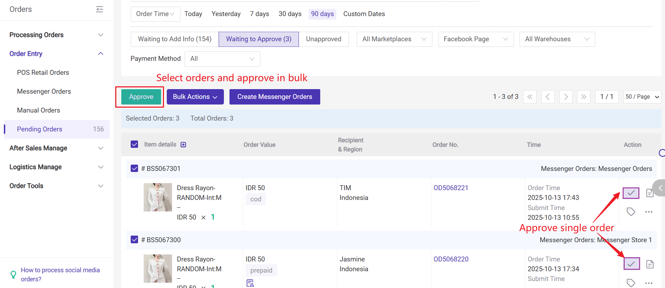Expand Bulk Actions dropdown
665x288 pixels.
coord(195,97)
